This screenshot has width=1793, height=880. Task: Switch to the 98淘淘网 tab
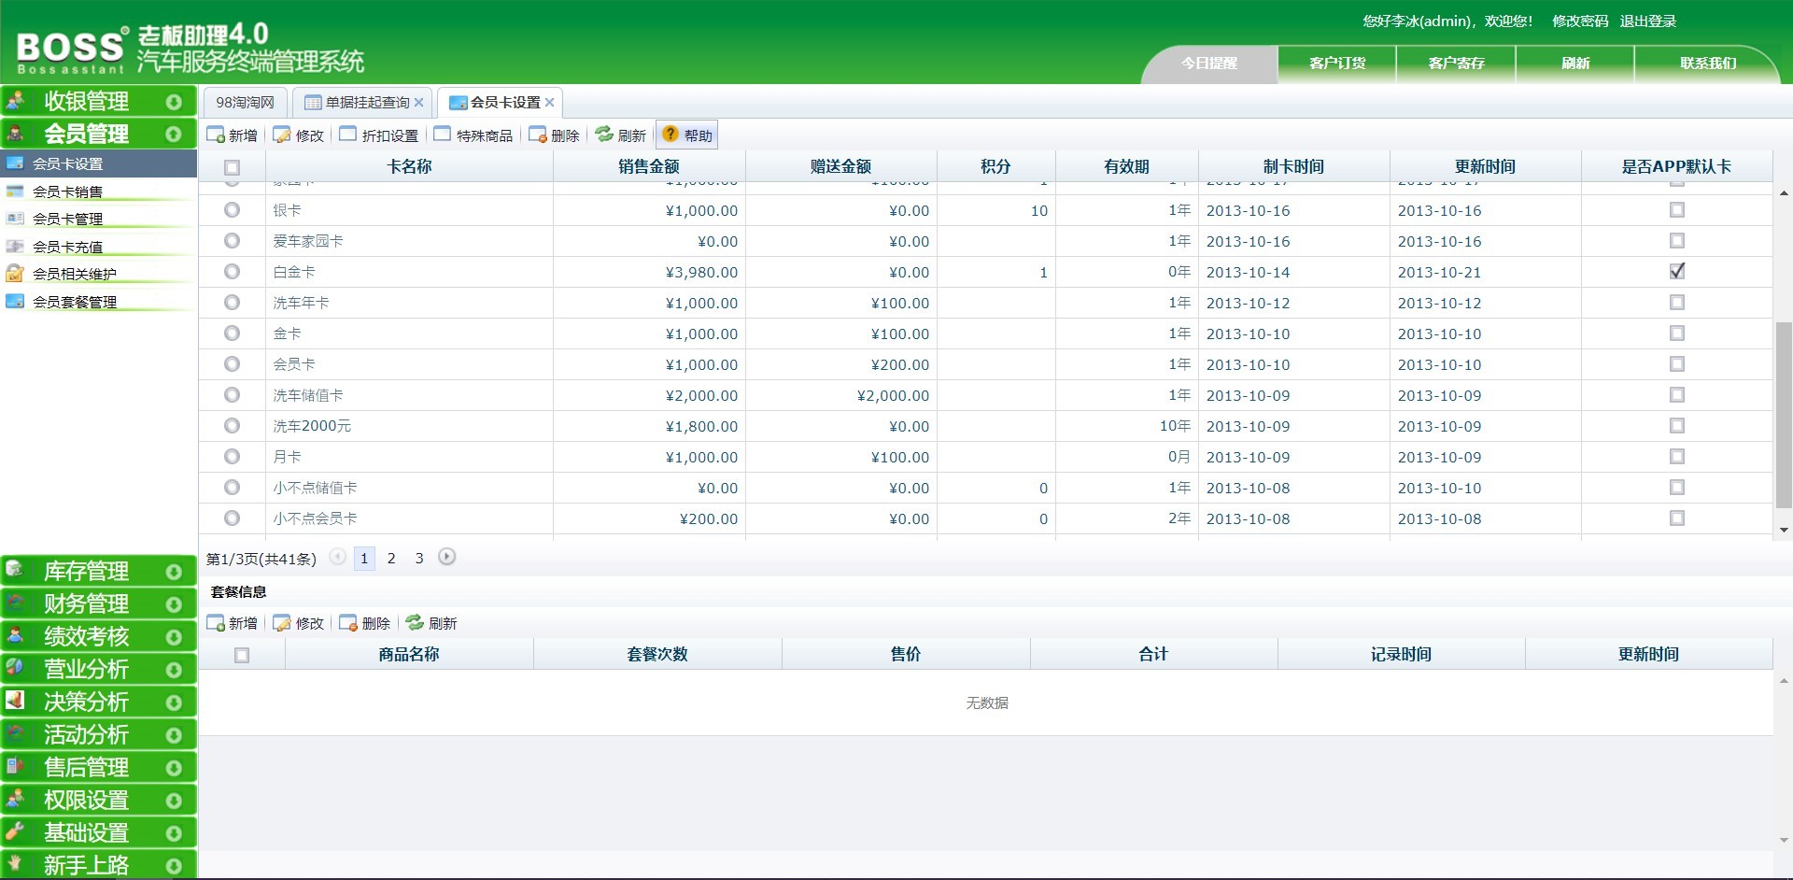click(245, 103)
